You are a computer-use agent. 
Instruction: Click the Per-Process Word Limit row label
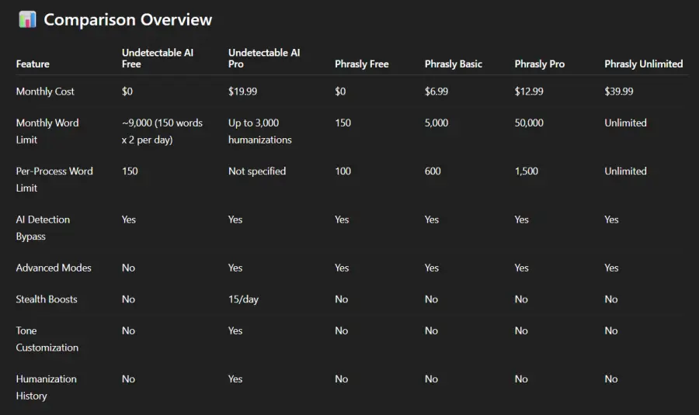(x=54, y=179)
